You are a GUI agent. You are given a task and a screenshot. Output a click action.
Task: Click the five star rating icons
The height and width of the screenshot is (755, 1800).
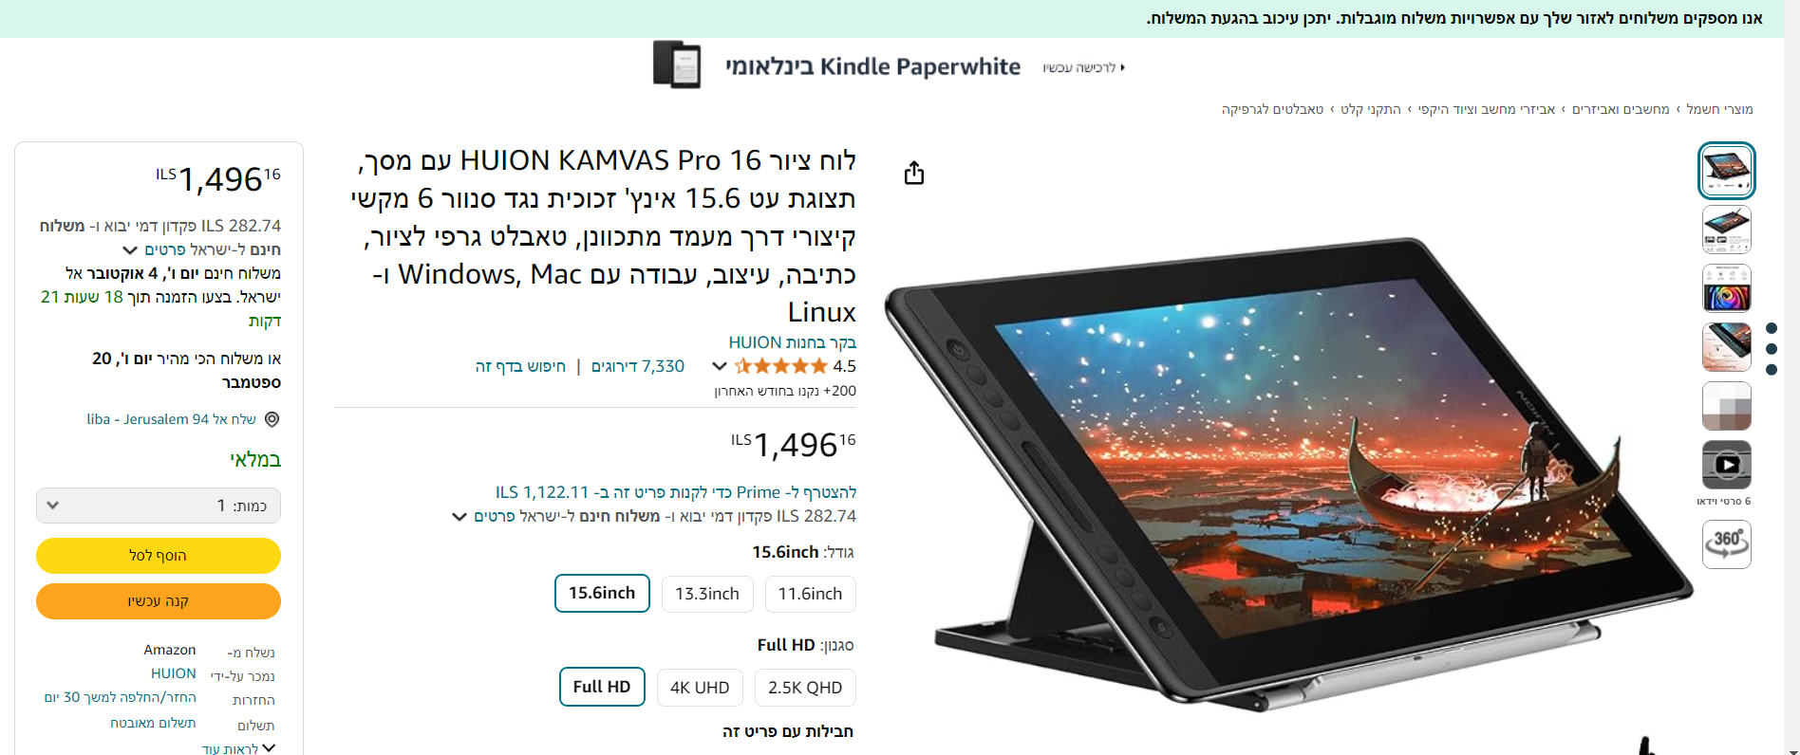pos(780,366)
